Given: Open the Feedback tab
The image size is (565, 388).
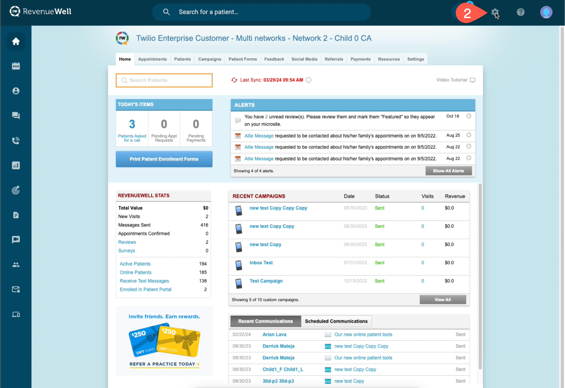Looking at the screenshot, I should tap(274, 59).
